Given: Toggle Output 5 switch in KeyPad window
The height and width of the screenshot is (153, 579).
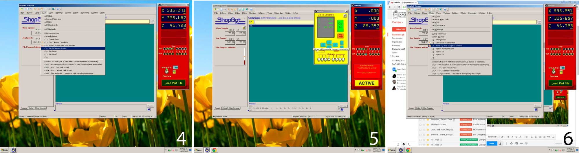Looking at the screenshot, I should [333, 60].
